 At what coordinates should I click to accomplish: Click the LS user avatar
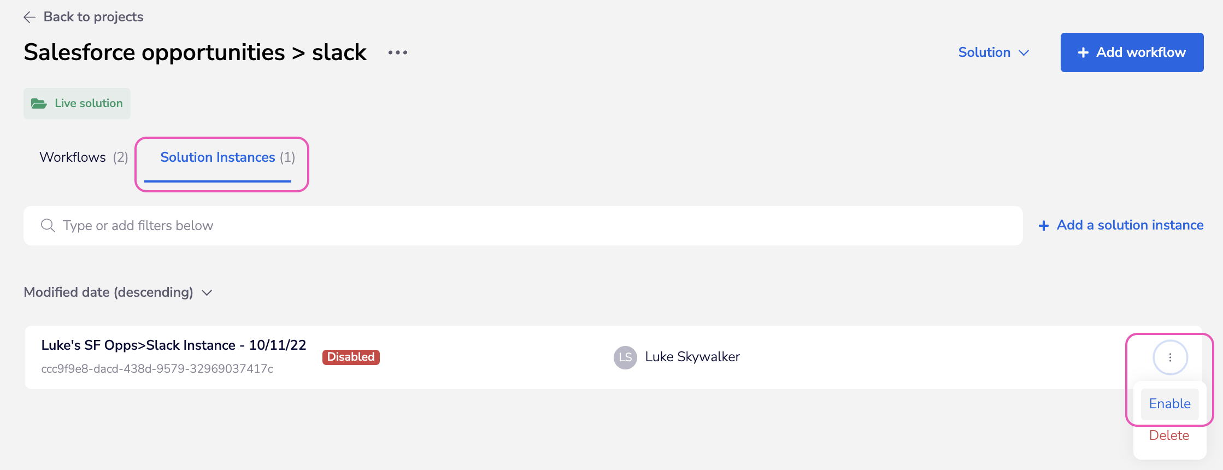coord(625,357)
